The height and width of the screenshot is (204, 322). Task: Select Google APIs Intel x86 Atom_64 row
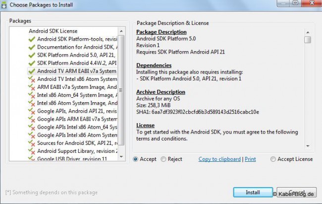click(72, 128)
